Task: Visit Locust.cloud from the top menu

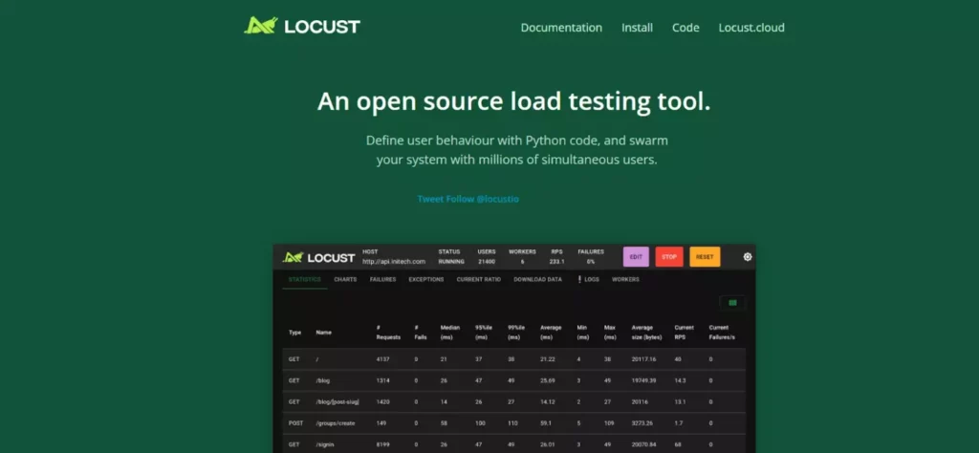Action: (x=751, y=28)
